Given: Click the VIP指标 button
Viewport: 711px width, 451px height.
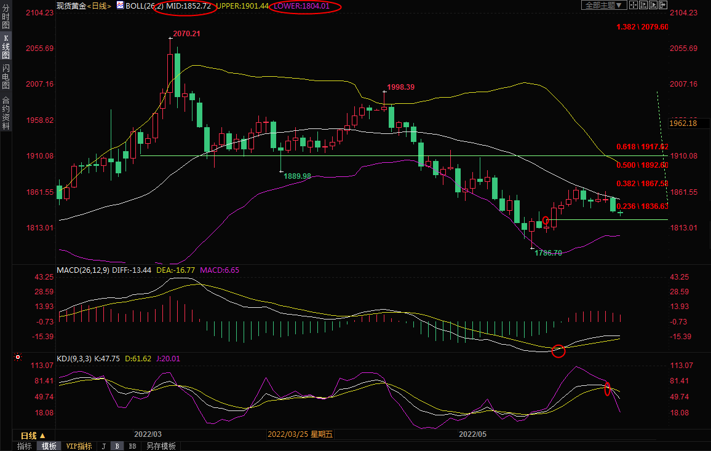Looking at the screenshot, I should click(x=79, y=446).
